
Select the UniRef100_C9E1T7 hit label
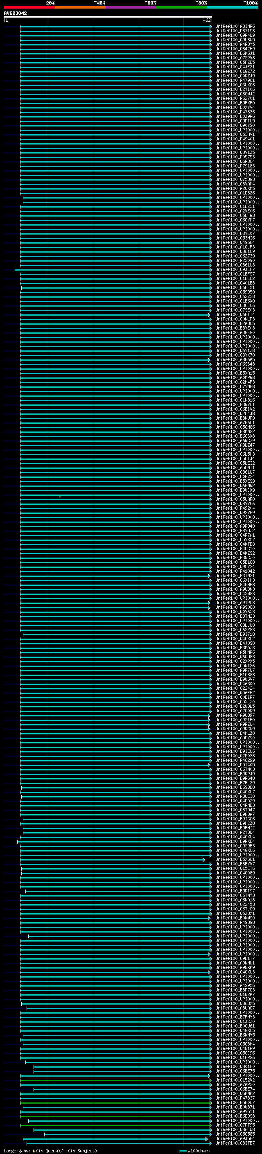[x=235, y=958]
